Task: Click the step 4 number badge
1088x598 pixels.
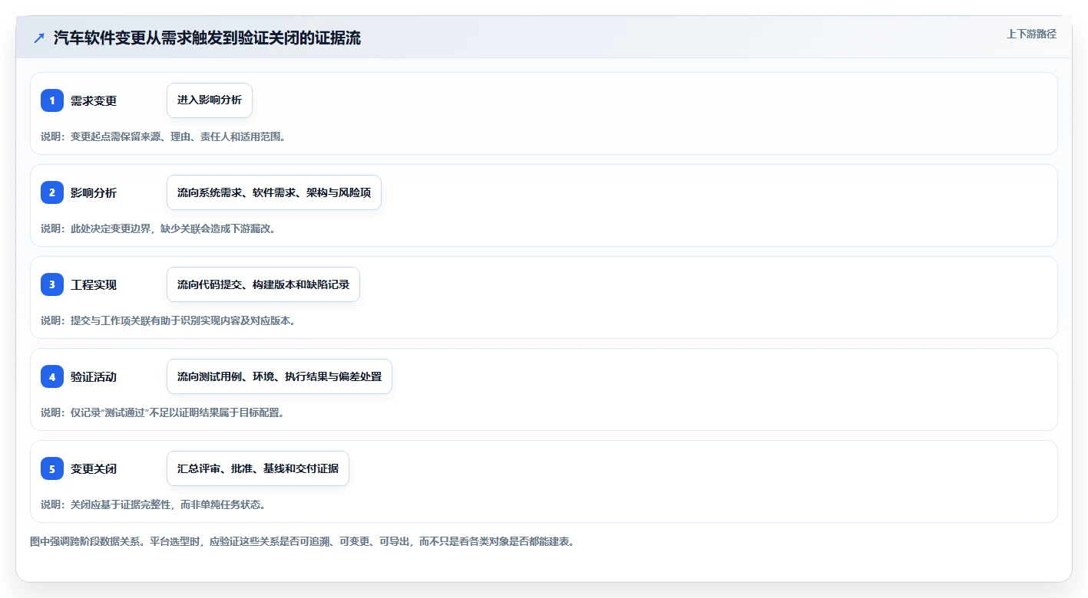Action: point(52,376)
